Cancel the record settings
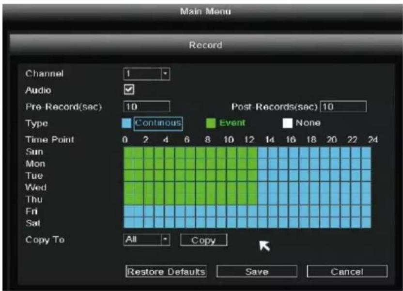The image size is (403, 291). [347, 272]
